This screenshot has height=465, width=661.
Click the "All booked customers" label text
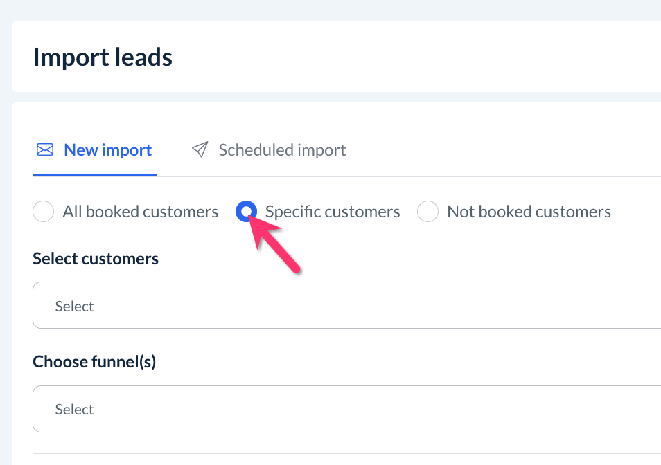click(141, 212)
